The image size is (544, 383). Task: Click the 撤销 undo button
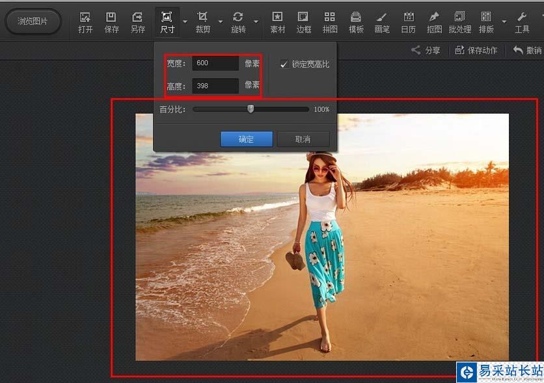tap(528, 50)
